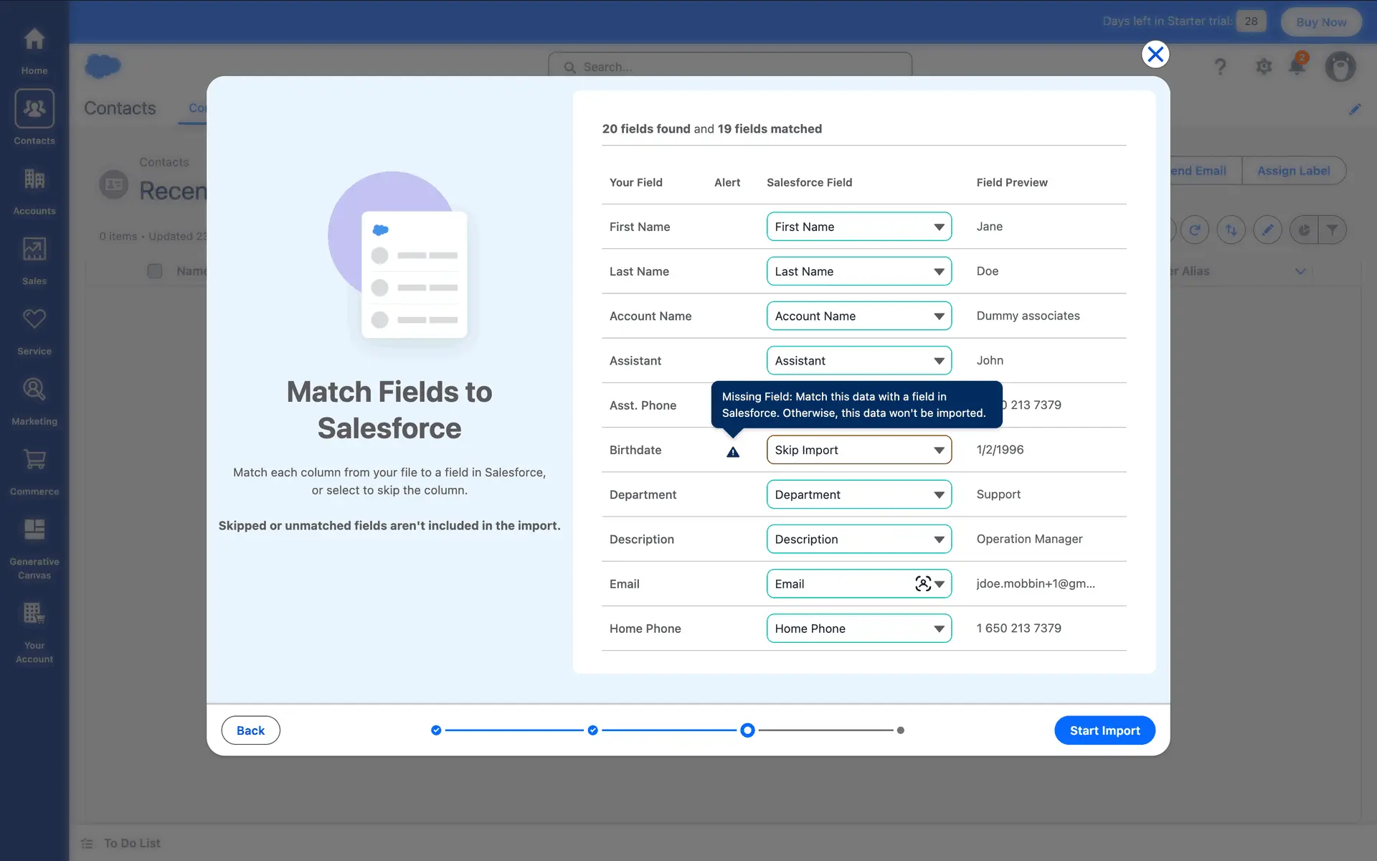The image size is (1377, 861).
Task: Close the import dialog with the X button
Action: (1155, 55)
